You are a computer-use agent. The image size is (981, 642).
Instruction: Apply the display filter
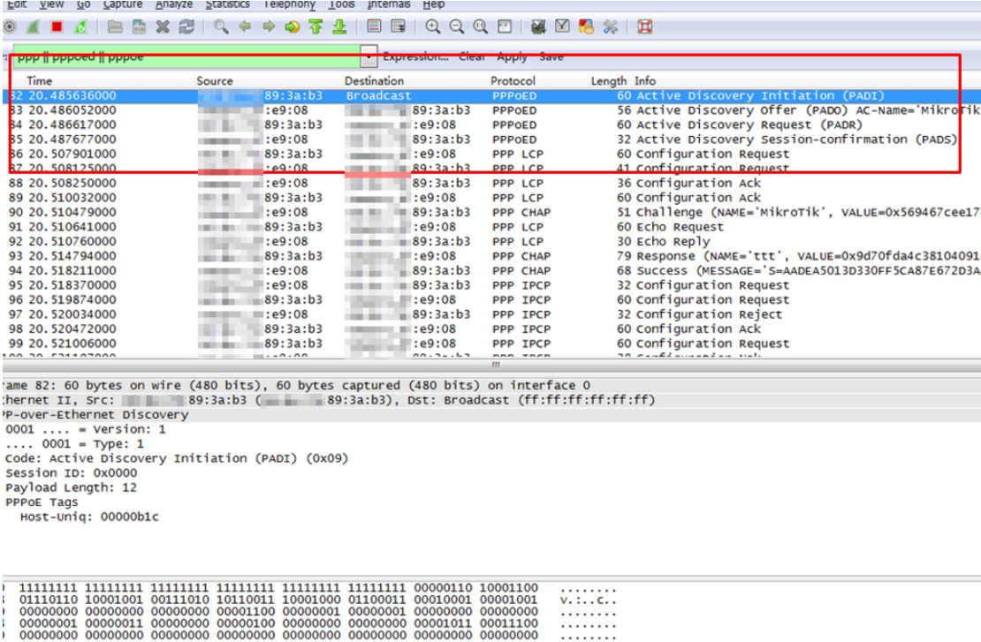512,57
